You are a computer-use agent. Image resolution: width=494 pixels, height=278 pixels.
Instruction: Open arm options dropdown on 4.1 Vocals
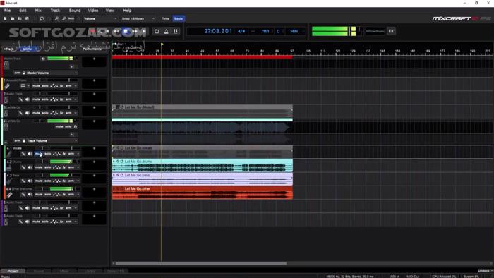[x=78, y=154]
